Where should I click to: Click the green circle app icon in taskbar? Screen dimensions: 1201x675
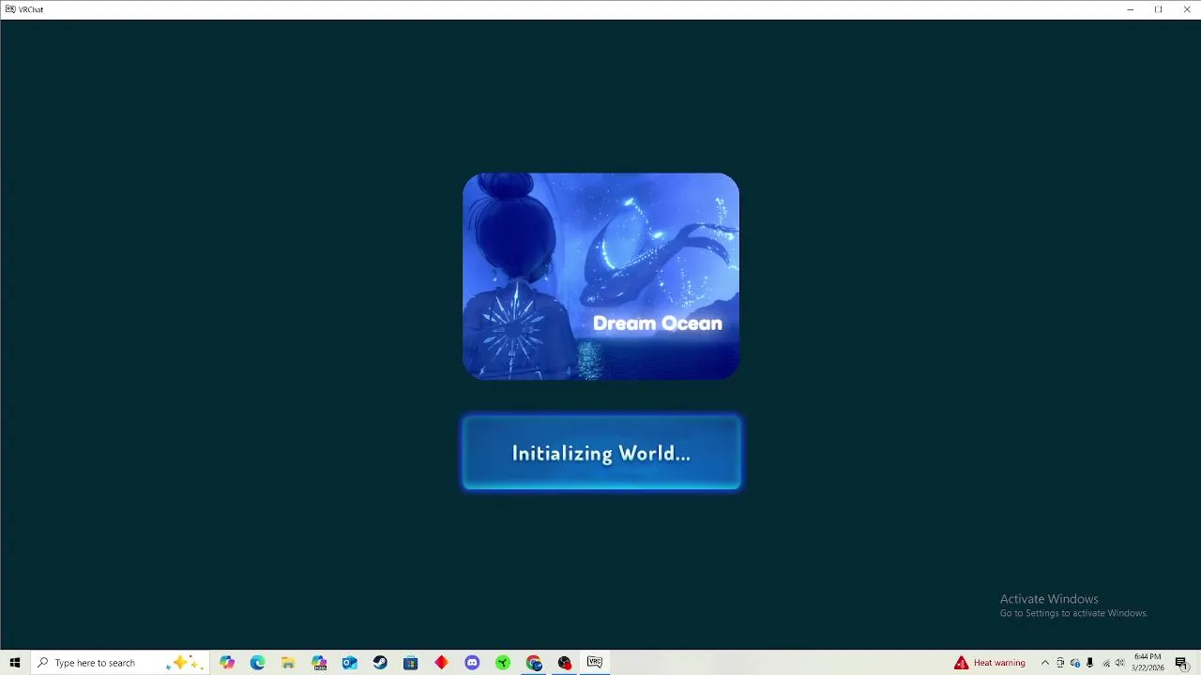click(x=503, y=663)
